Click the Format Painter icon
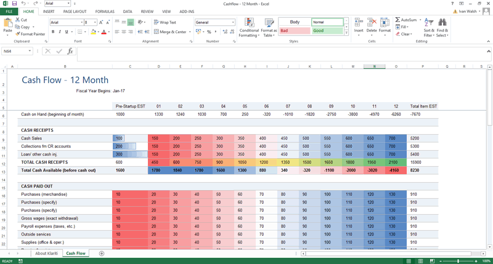Image resolution: width=493 pixels, height=264 pixels. [18, 34]
